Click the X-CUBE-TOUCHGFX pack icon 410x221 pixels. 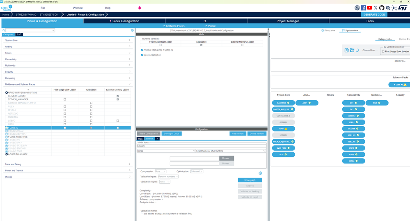point(7,154)
